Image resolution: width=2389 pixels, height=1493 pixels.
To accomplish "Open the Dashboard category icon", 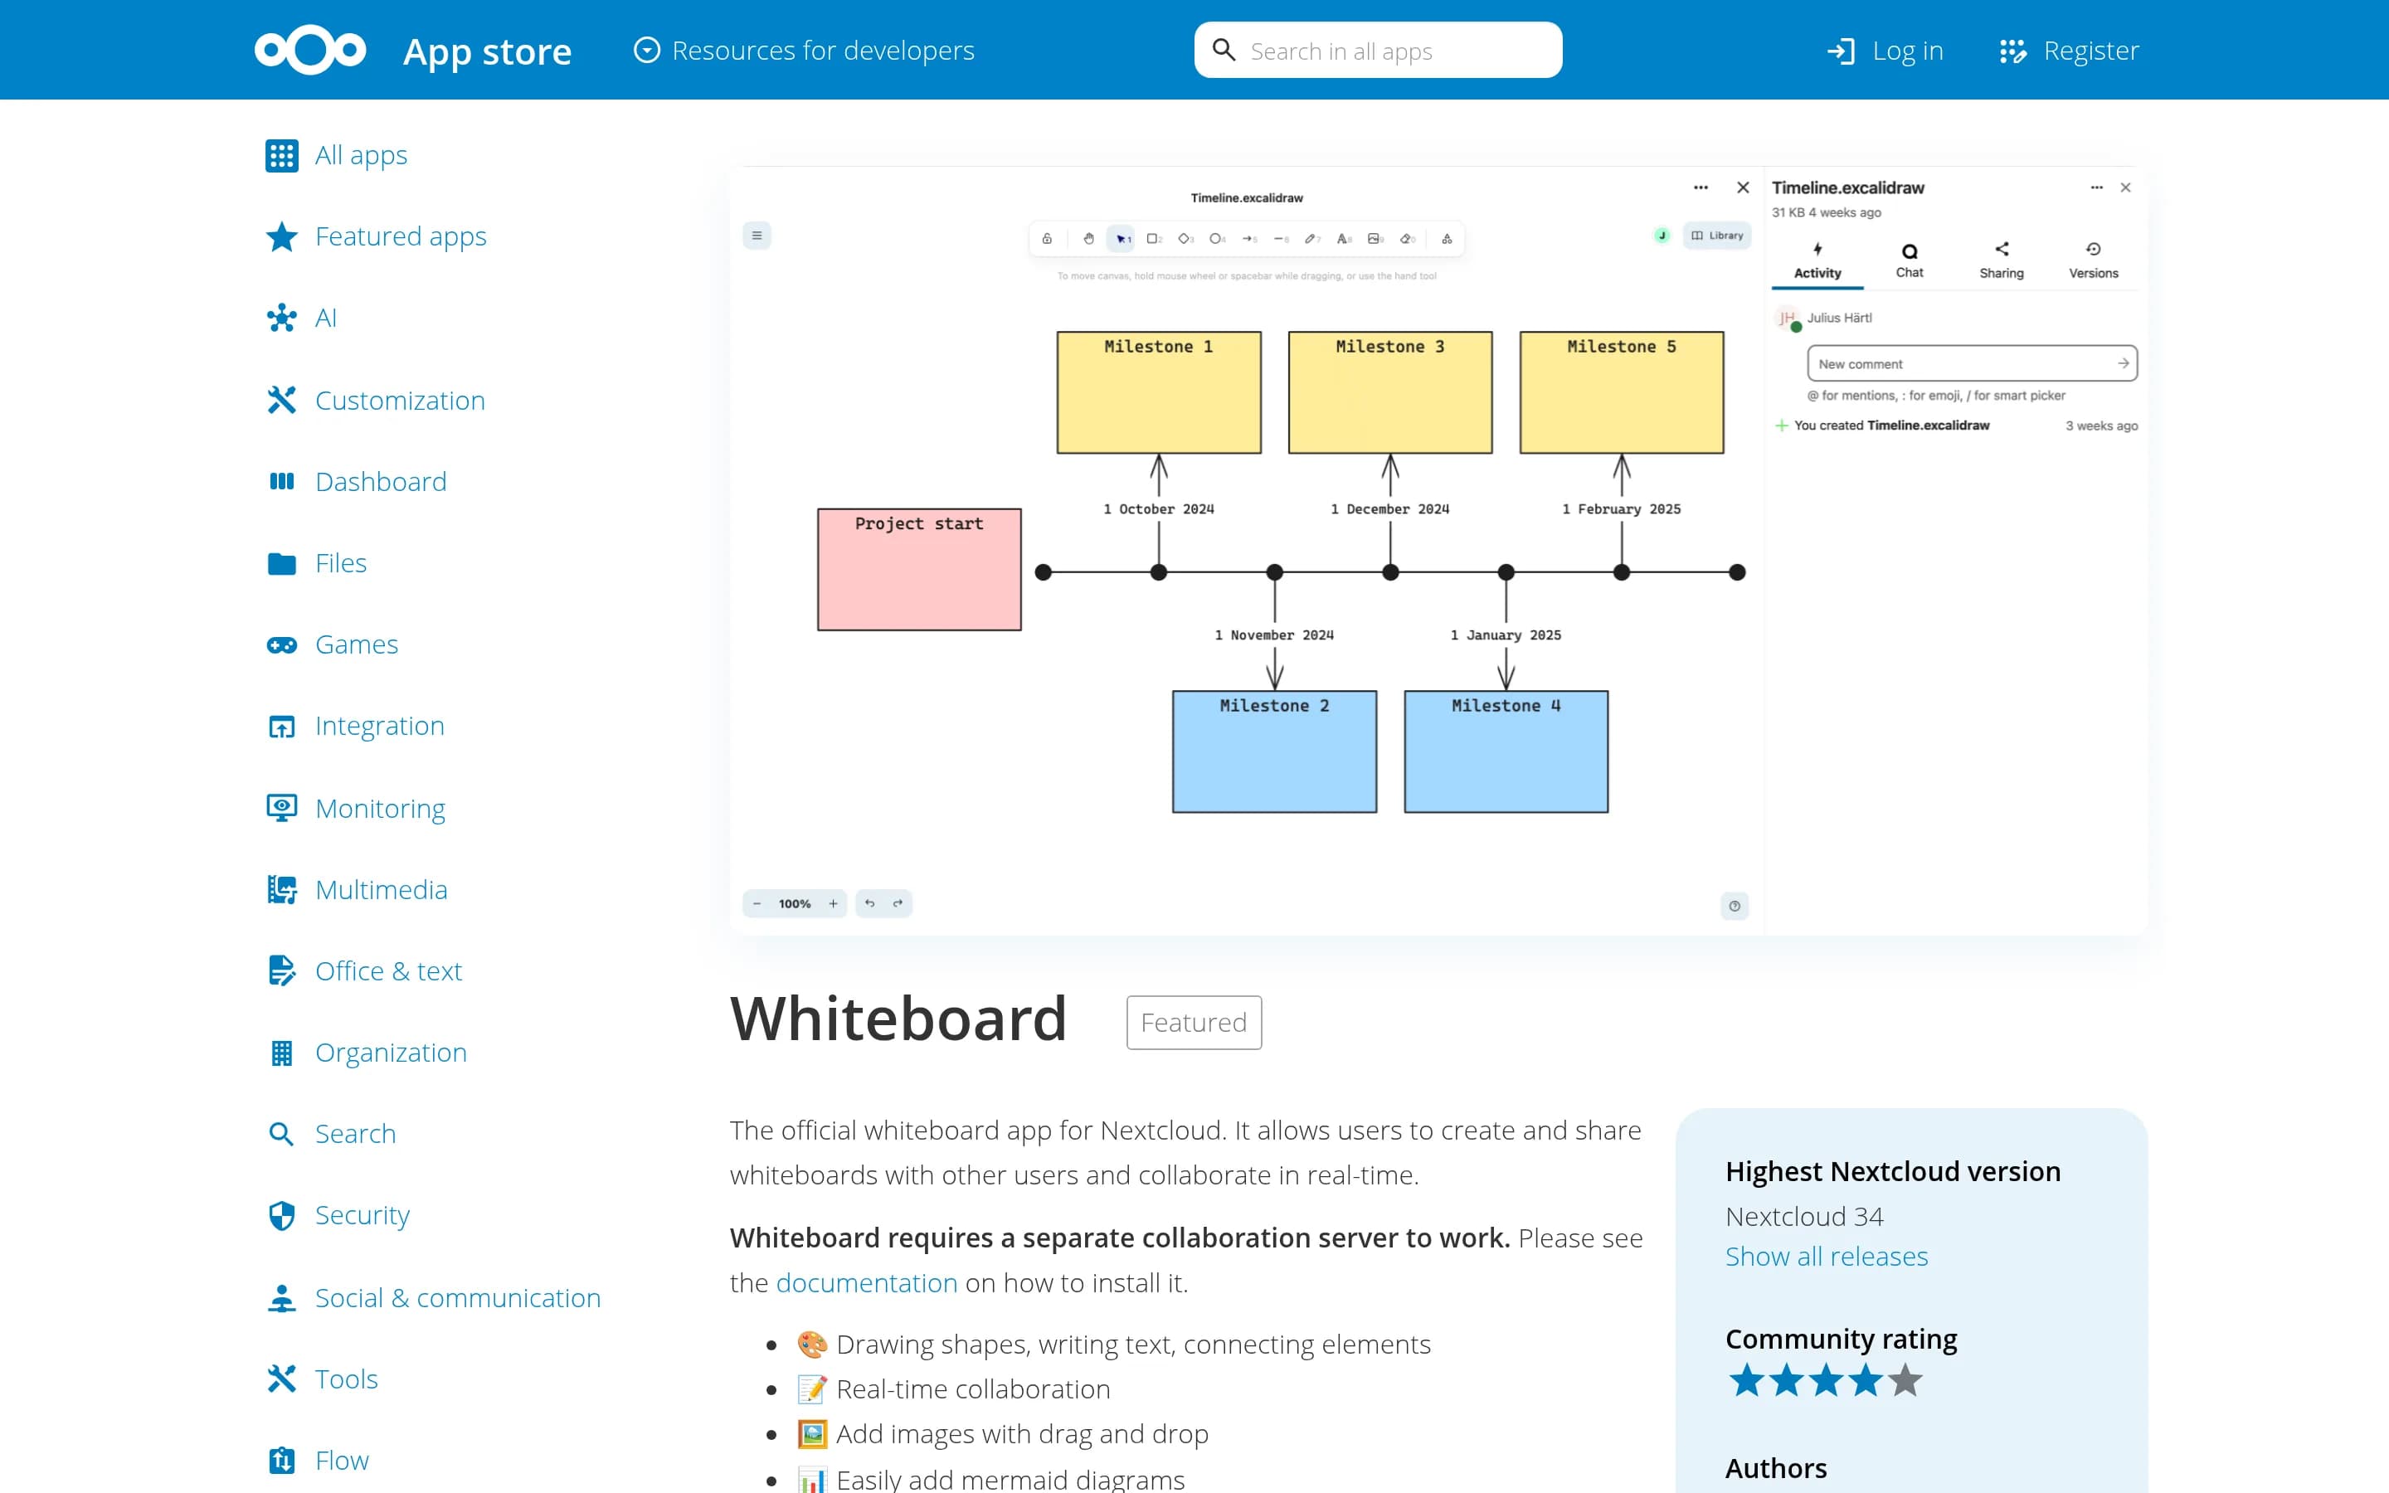I will point(281,482).
